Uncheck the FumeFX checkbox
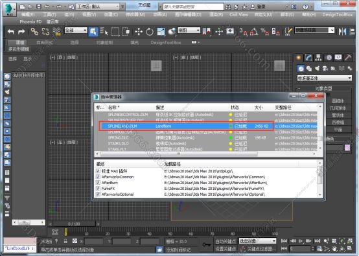Screen dimensions: 359x256 click(x=98, y=188)
